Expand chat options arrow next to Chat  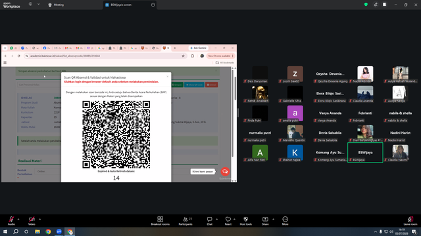216,219
